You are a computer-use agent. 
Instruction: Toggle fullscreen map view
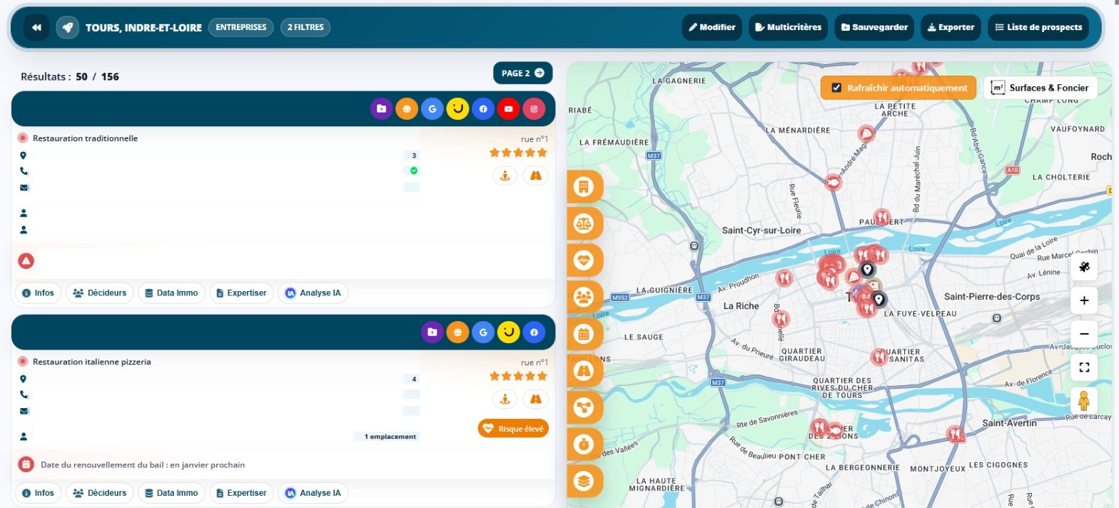pos(1084,367)
